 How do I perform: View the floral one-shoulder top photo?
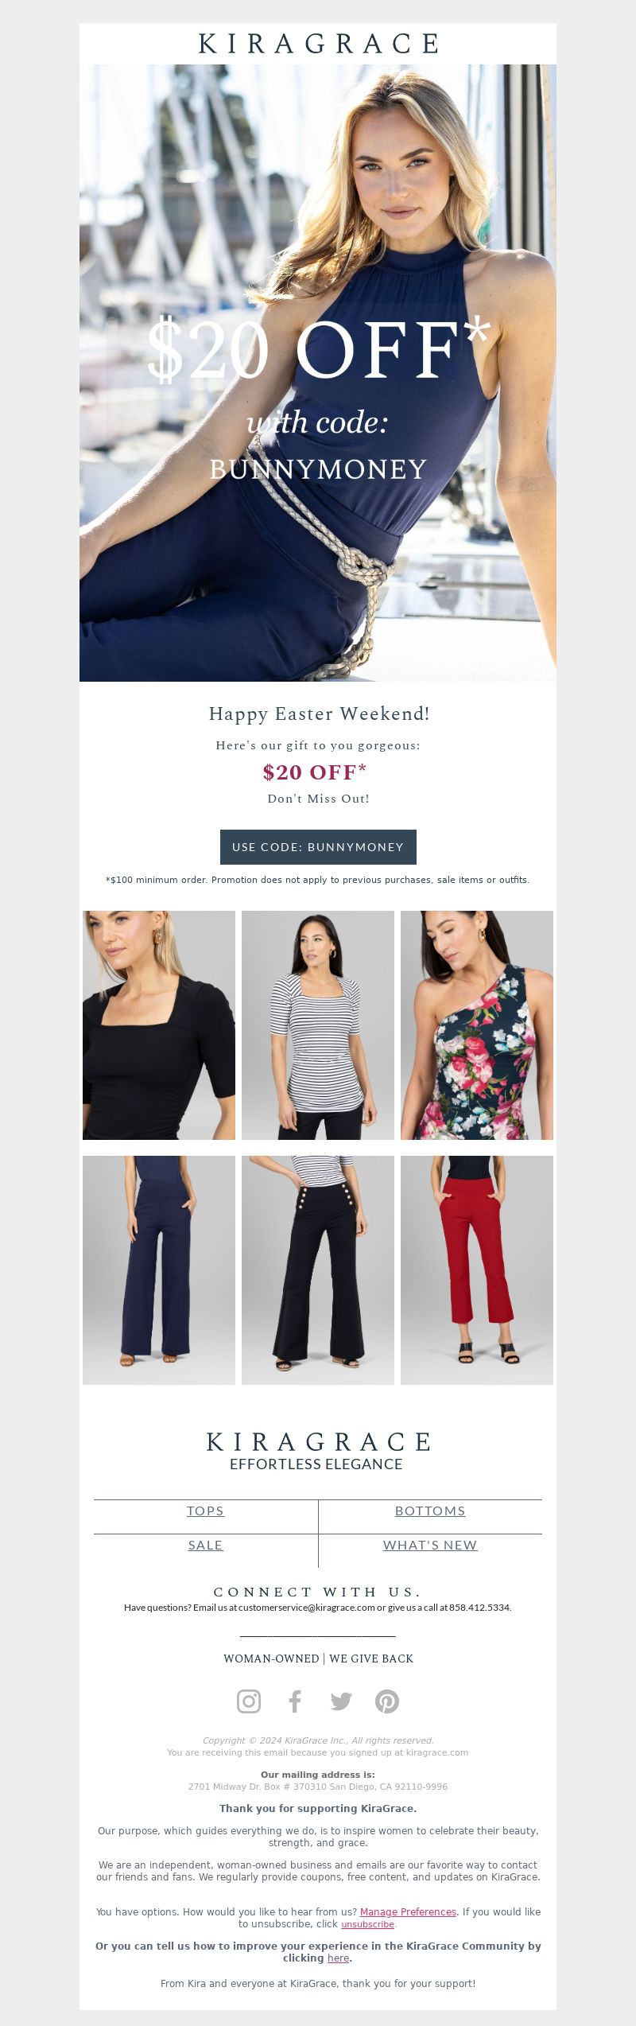coord(477,1025)
